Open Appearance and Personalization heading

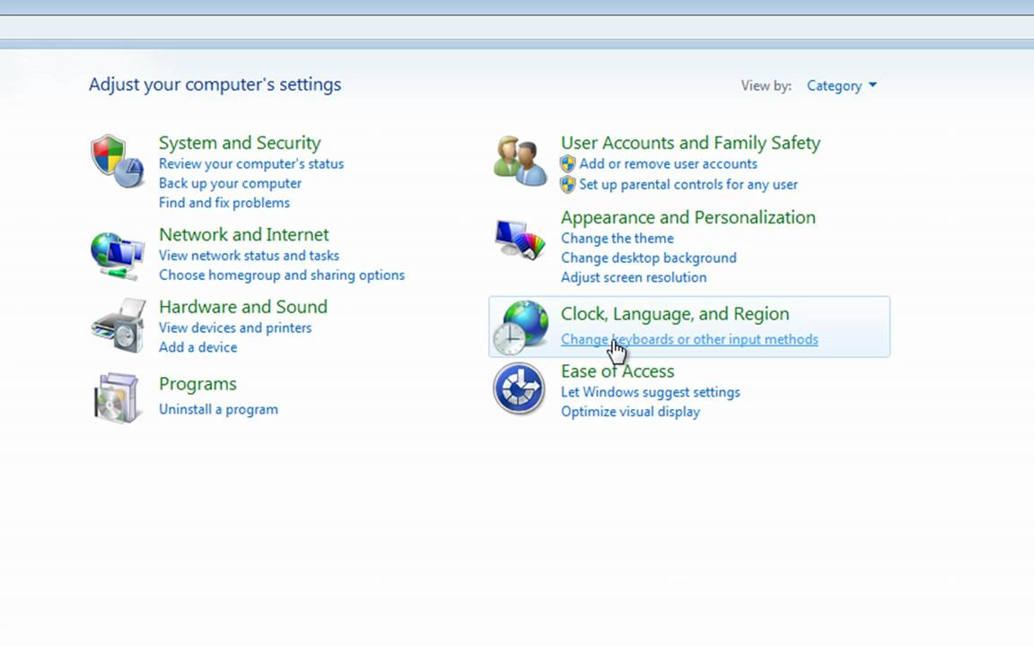tap(688, 217)
